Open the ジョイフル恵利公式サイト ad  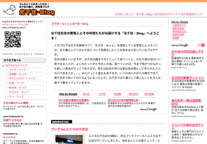pyautogui.click(x=187, y=126)
